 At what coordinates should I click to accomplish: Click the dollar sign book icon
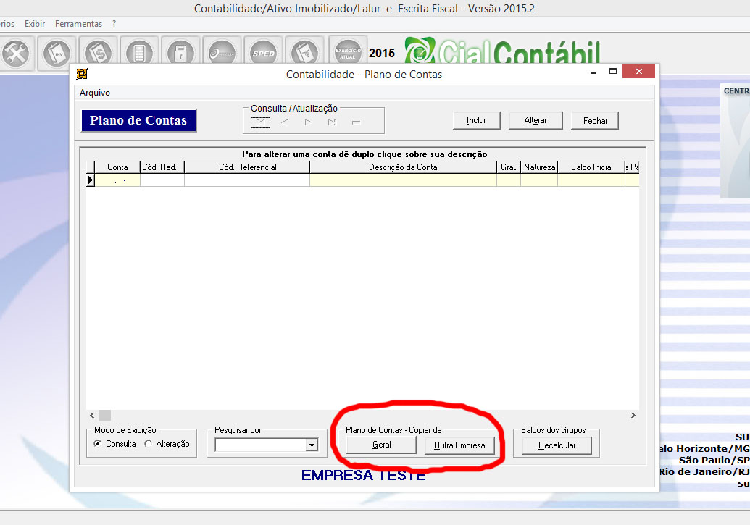[97, 53]
